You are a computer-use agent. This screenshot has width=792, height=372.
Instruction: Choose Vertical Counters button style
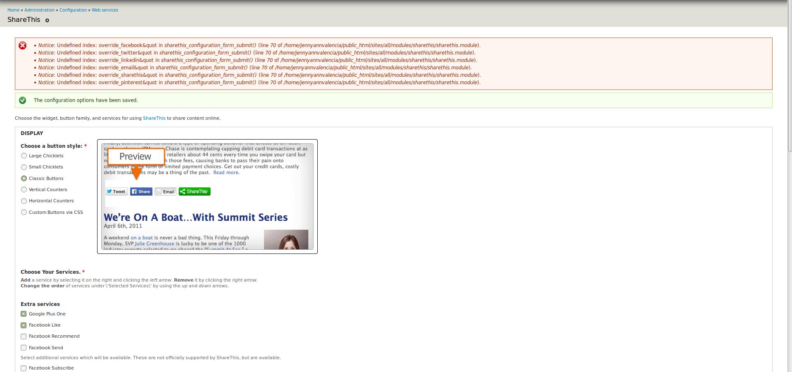(24, 190)
